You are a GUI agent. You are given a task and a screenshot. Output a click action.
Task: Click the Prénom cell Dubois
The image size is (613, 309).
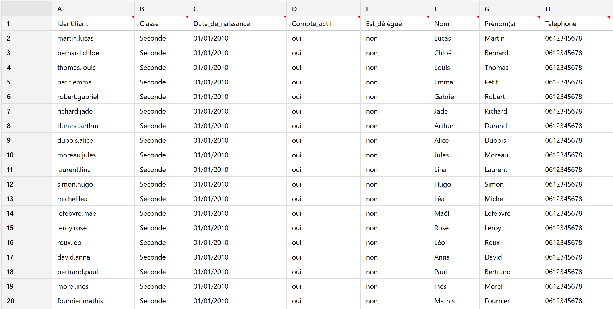click(510, 140)
